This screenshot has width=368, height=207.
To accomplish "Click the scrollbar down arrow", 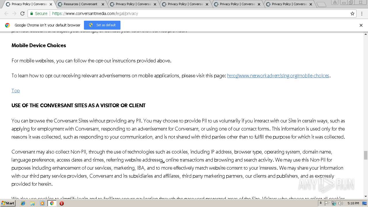I will point(365,196).
